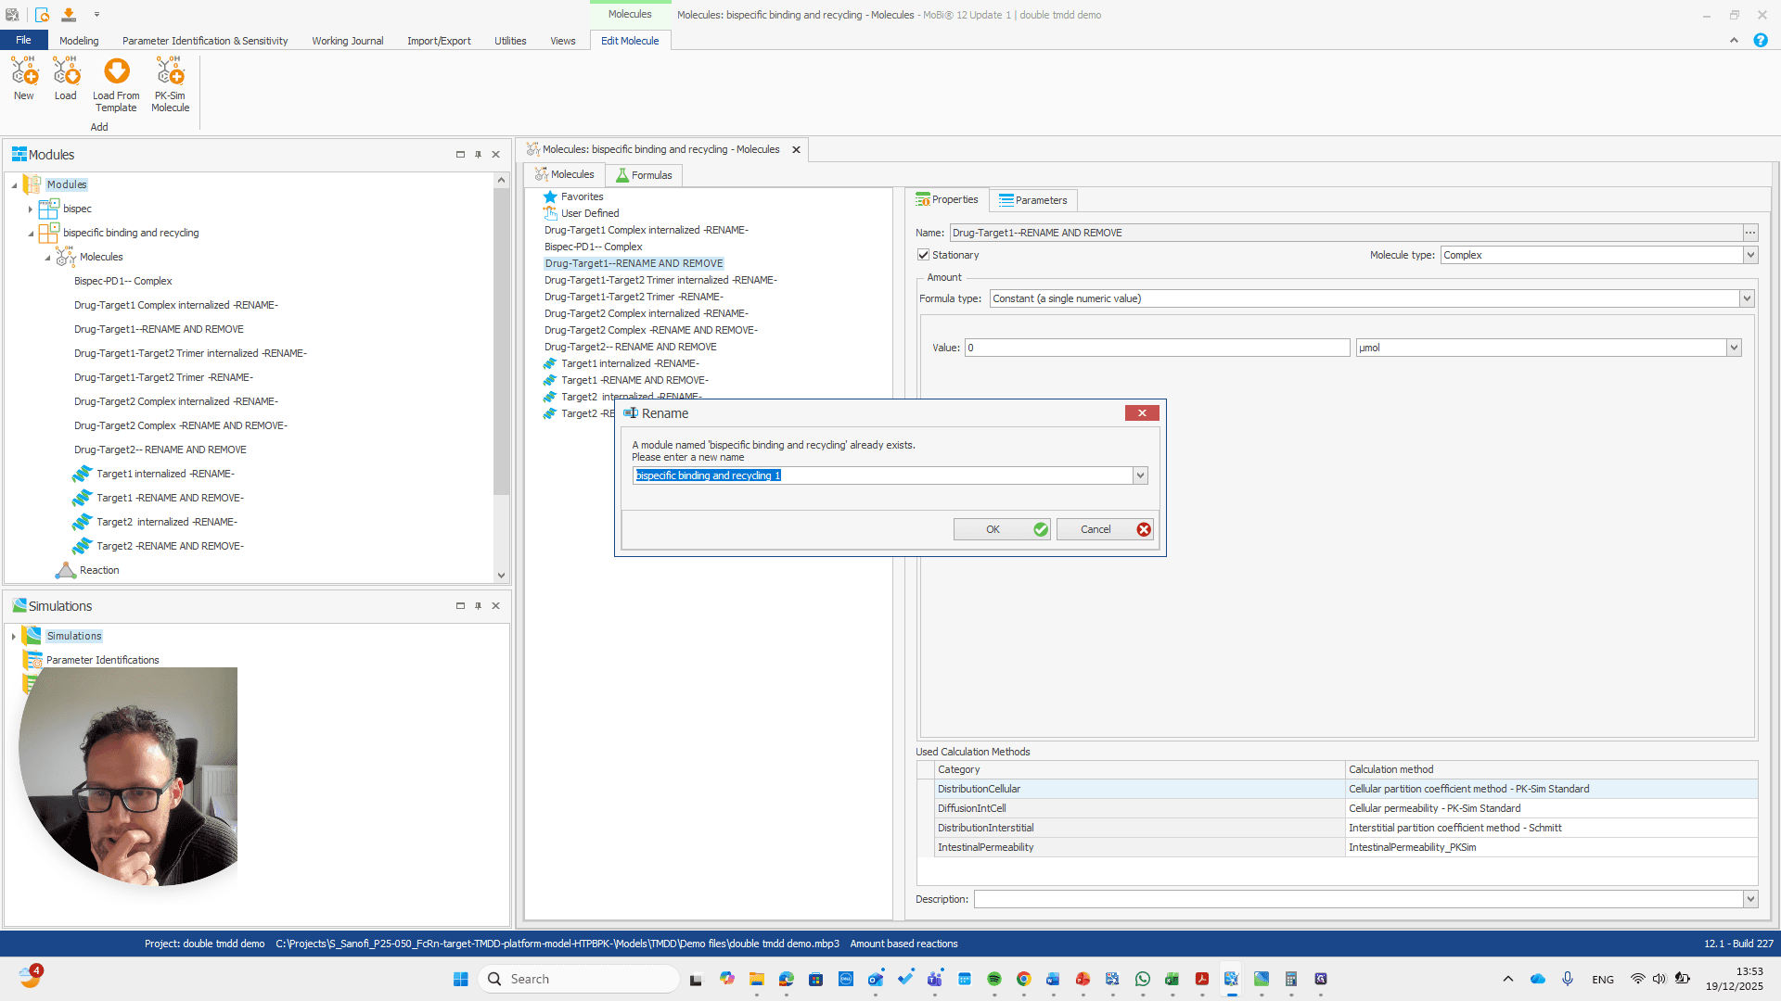Click the ellipsis button beside Name field
The height and width of the screenshot is (1001, 1781).
pos(1750,233)
